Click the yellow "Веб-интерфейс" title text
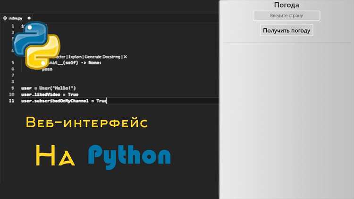354x199 pixels. 87,122
